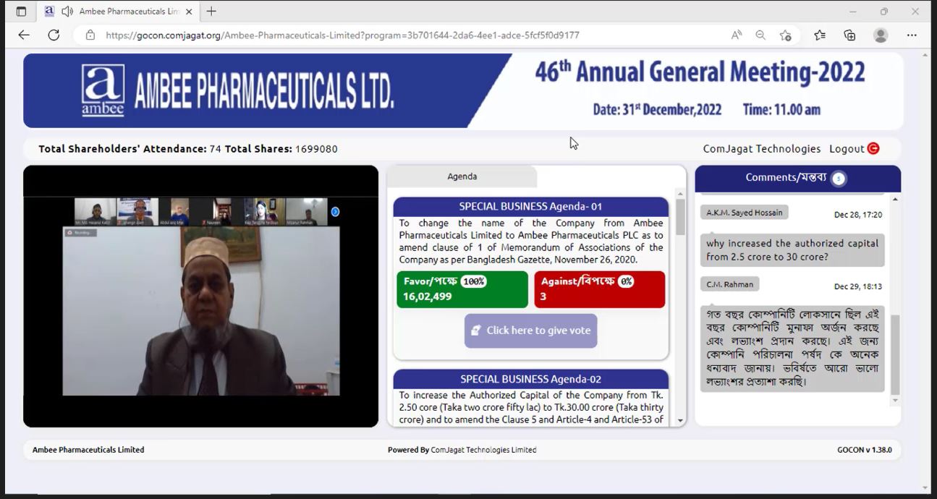Viewport: 937px width, 499px height.
Task: Click the zoom out magnifier icon
Action: (x=760, y=35)
